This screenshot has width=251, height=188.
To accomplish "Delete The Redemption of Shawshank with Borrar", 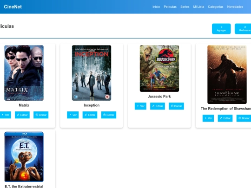I will pos(244,118).
